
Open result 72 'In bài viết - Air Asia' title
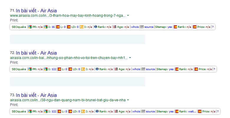[x=36, y=53]
